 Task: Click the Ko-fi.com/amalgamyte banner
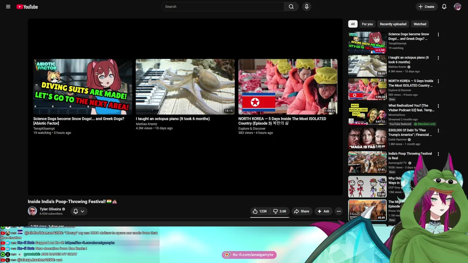[x=249, y=255]
